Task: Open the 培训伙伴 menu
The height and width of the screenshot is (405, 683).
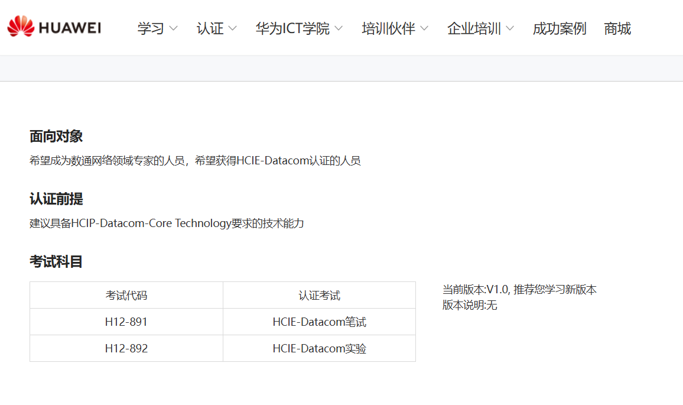Action: click(389, 29)
